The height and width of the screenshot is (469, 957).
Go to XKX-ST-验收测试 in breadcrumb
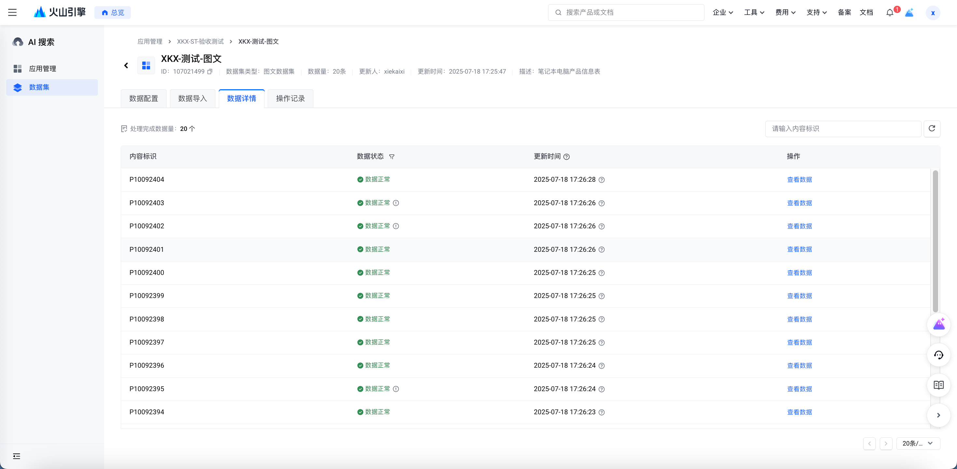tap(200, 42)
